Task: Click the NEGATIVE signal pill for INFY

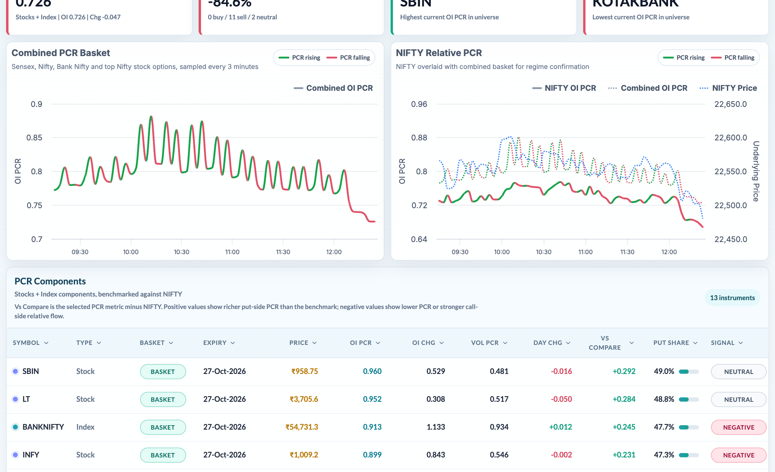Action: [x=738, y=455]
